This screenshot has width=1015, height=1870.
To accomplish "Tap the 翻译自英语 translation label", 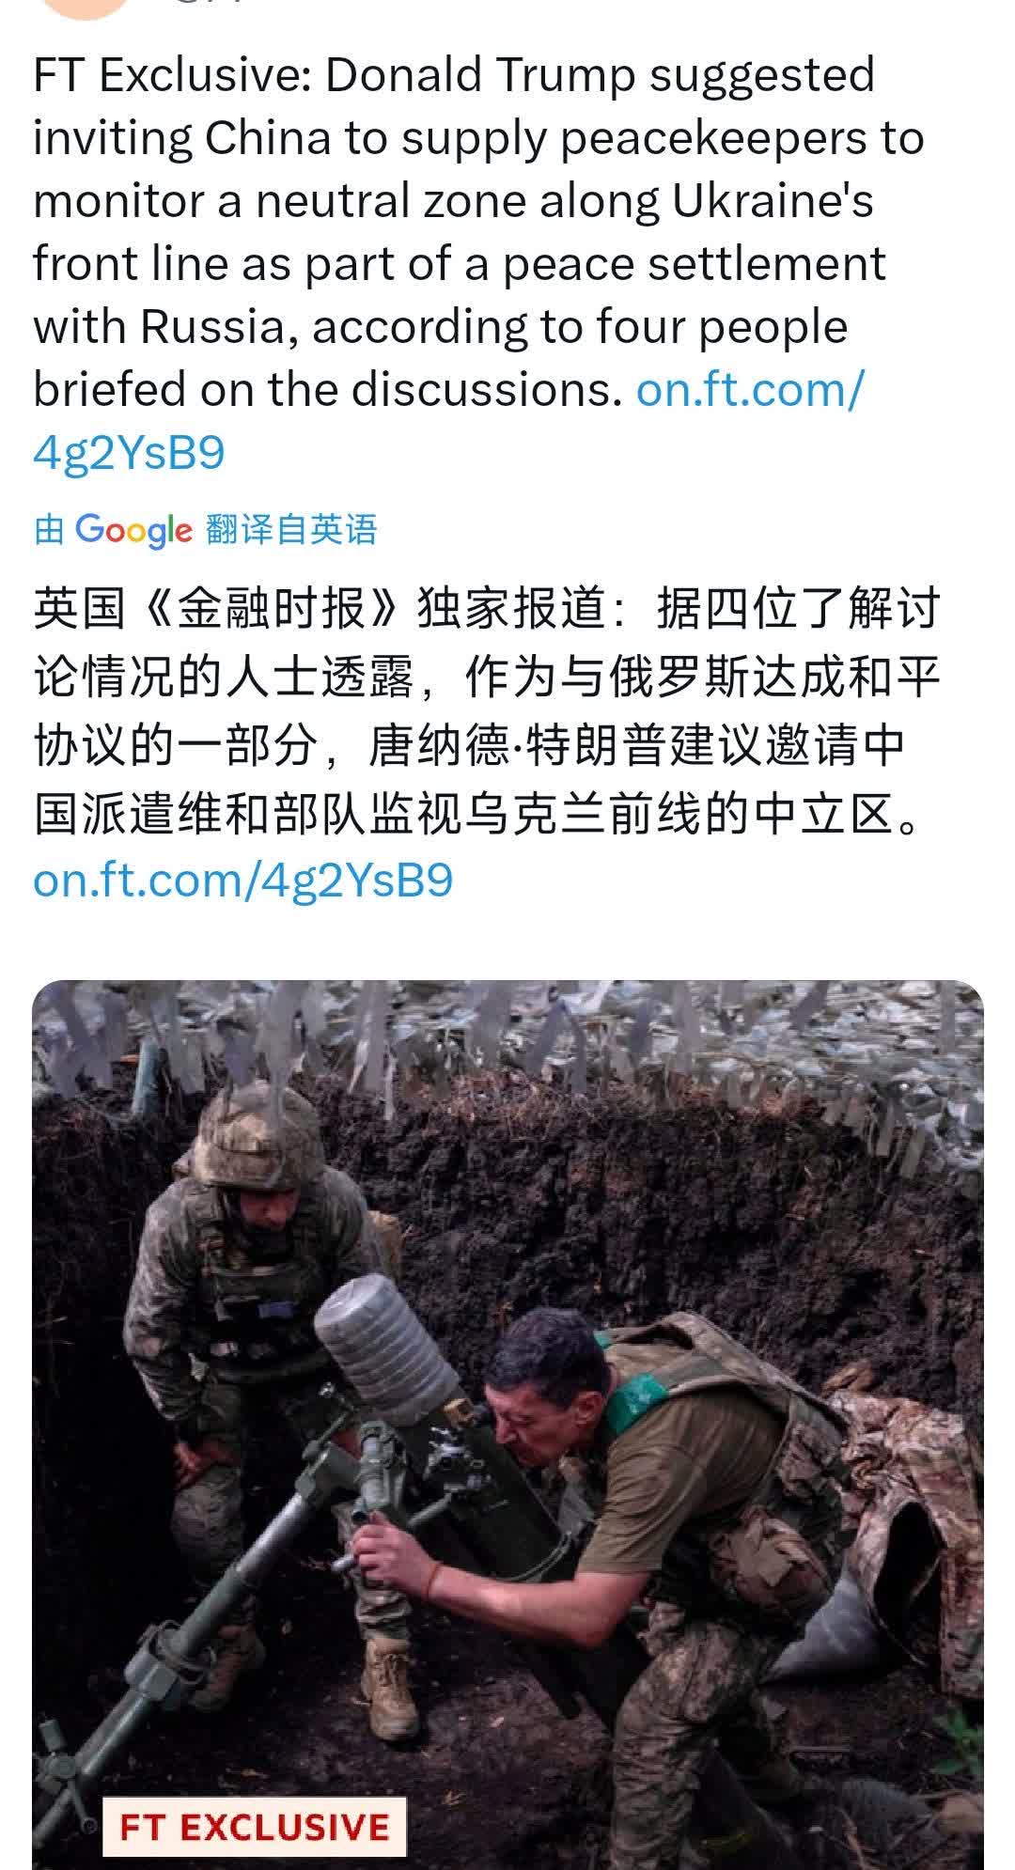I will click(x=291, y=529).
